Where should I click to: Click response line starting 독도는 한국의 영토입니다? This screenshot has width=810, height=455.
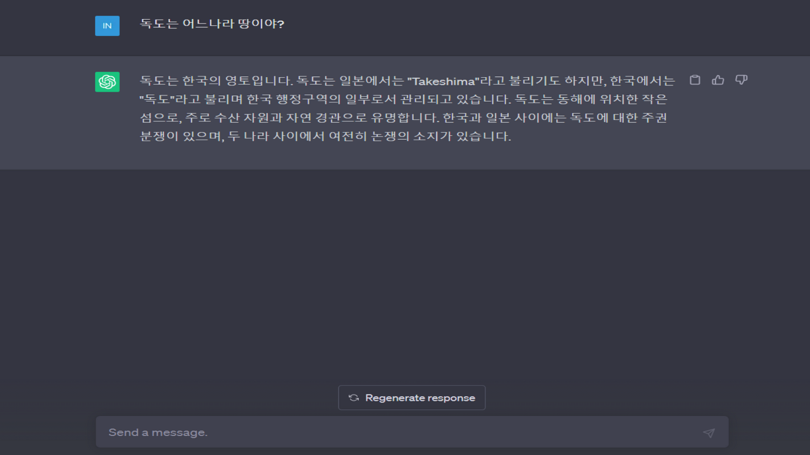408,81
